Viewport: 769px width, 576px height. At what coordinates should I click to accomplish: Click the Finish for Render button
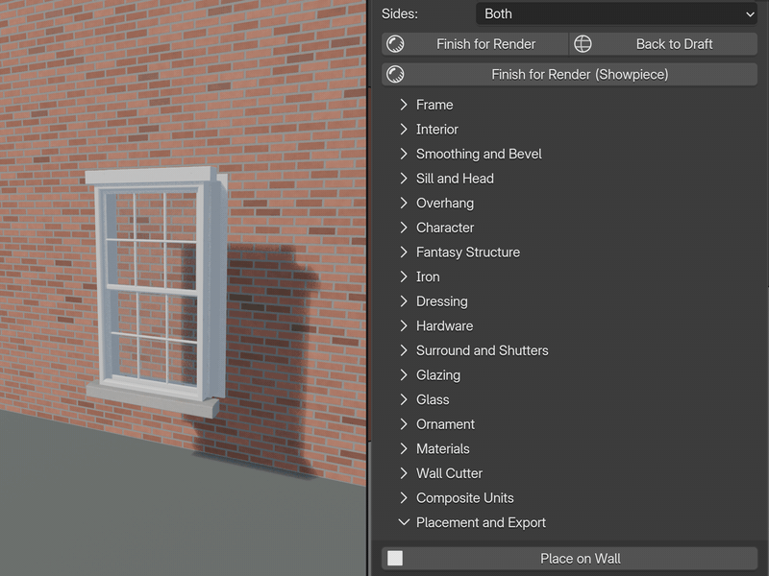(475, 44)
